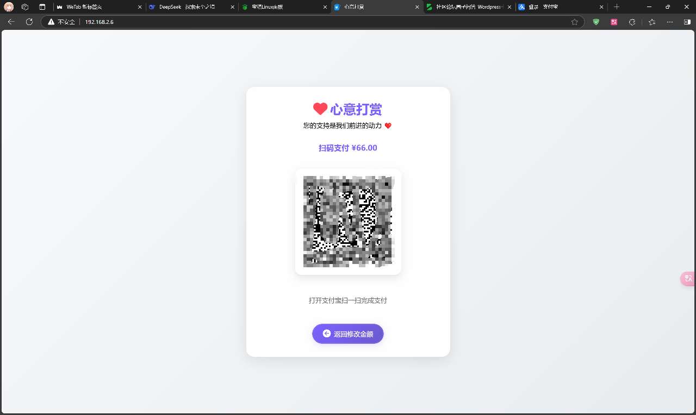Click the 心意打赏 heading text
The width and height of the screenshot is (696, 415).
(x=356, y=109)
